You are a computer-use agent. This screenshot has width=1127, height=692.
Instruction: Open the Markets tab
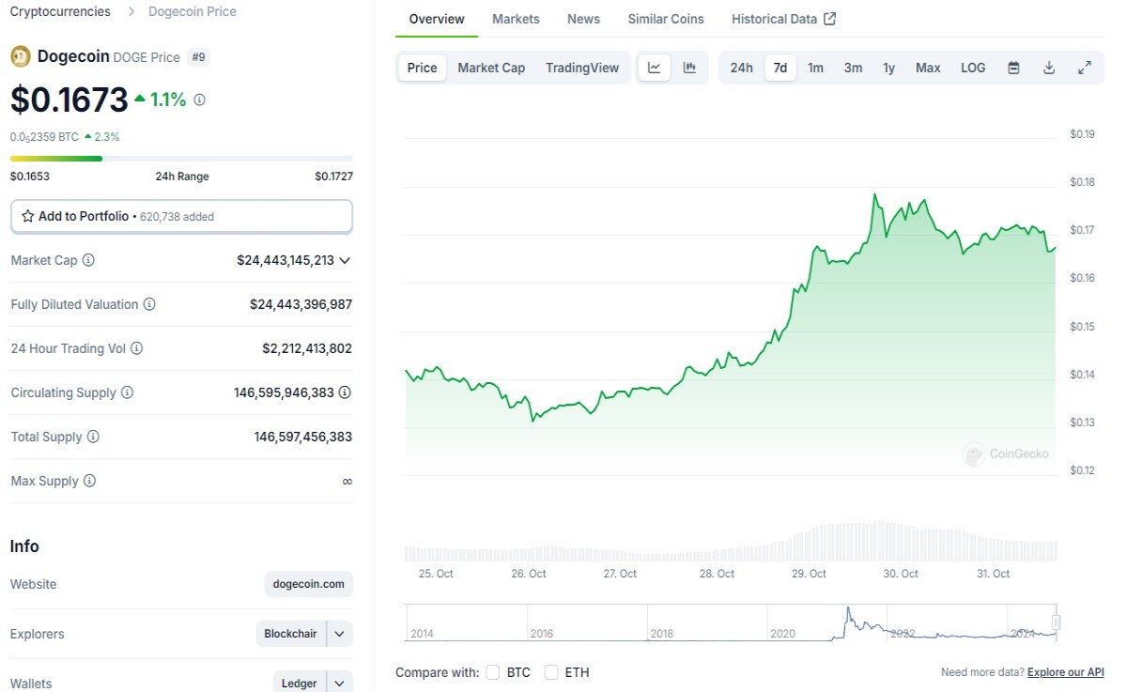(x=516, y=19)
